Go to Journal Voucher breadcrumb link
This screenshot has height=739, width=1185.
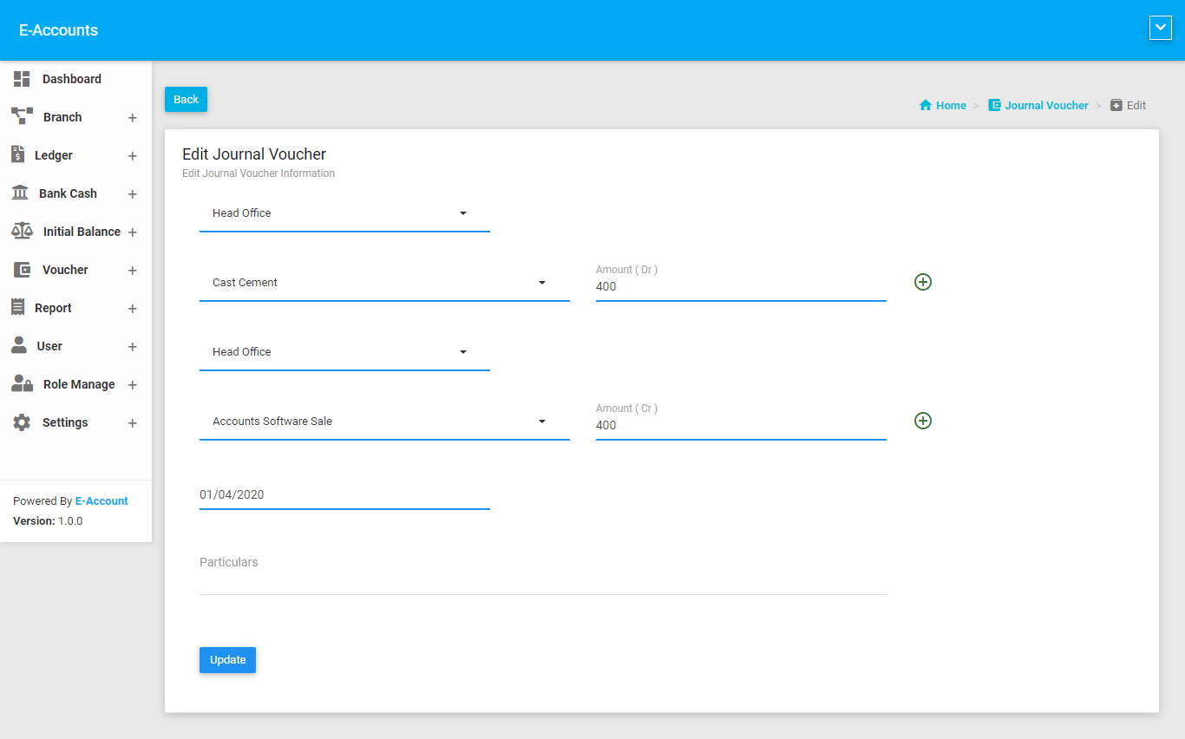1046,105
